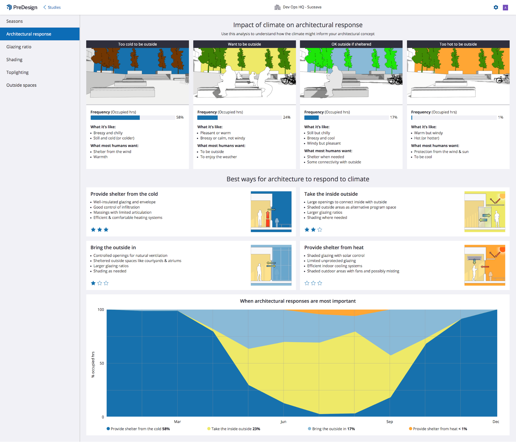Click the third star under Provide shelter from the cold
Viewport: 516px width, 442px height.
click(x=106, y=230)
